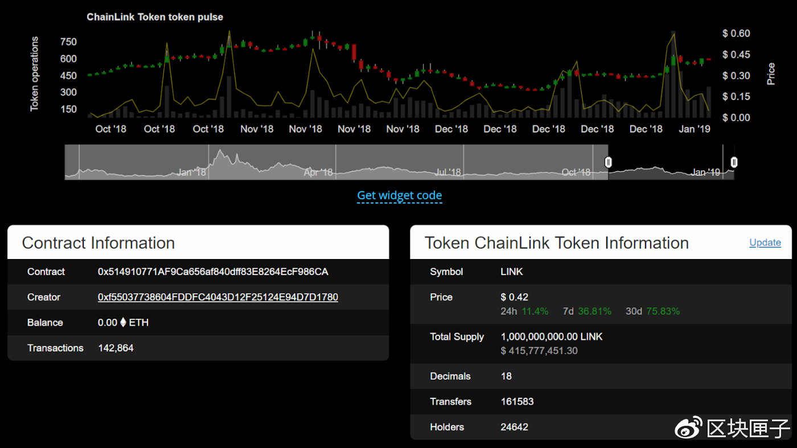The height and width of the screenshot is (448, 797).
Task: Click the Jan '19 label in the navigator
Action: pyautogui.click(x=706, y=172)
